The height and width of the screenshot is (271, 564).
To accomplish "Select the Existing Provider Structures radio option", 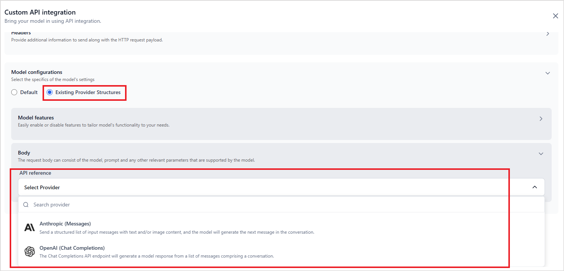I will click(50, 92).
